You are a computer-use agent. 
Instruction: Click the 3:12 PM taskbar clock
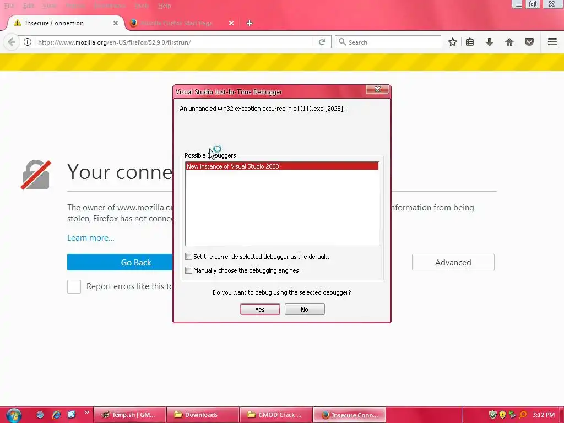544,415
